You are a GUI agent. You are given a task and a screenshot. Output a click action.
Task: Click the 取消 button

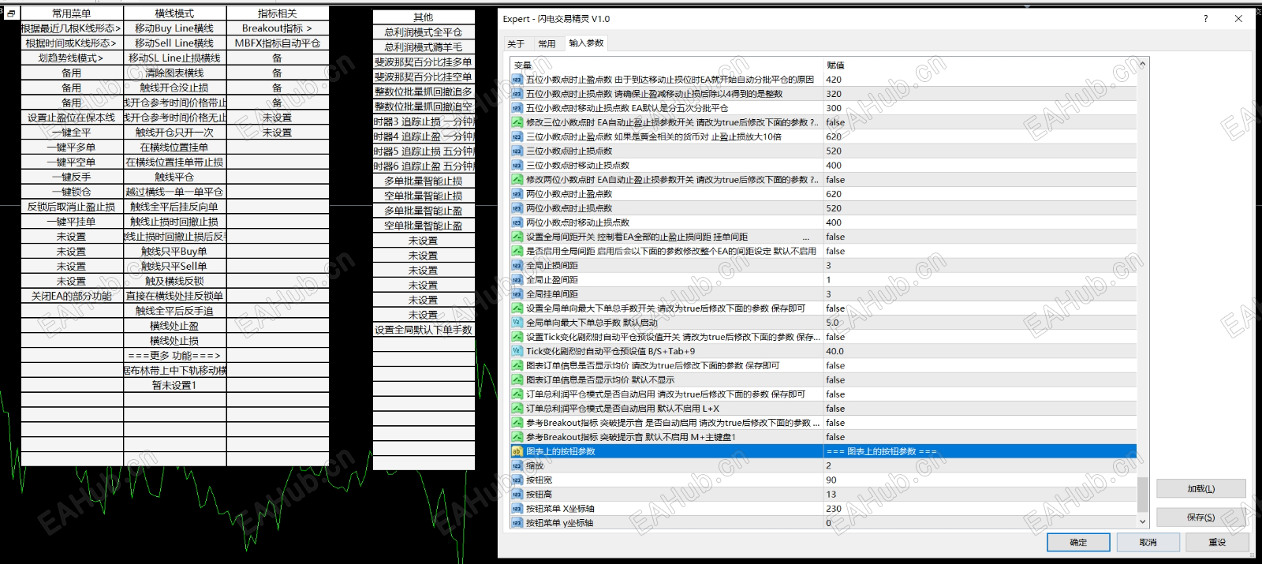click(1148, 543)
